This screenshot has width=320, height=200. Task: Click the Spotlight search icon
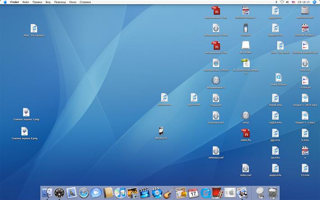[315, 2]
